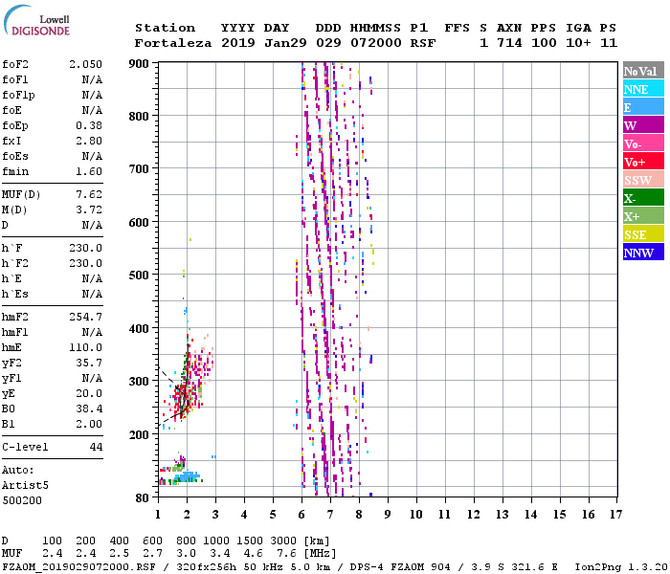The height and width of the screenshot is (574, 670).
Task: Click the h`F value 230.0
Action: pyautogui.click(x=85, y=248)
